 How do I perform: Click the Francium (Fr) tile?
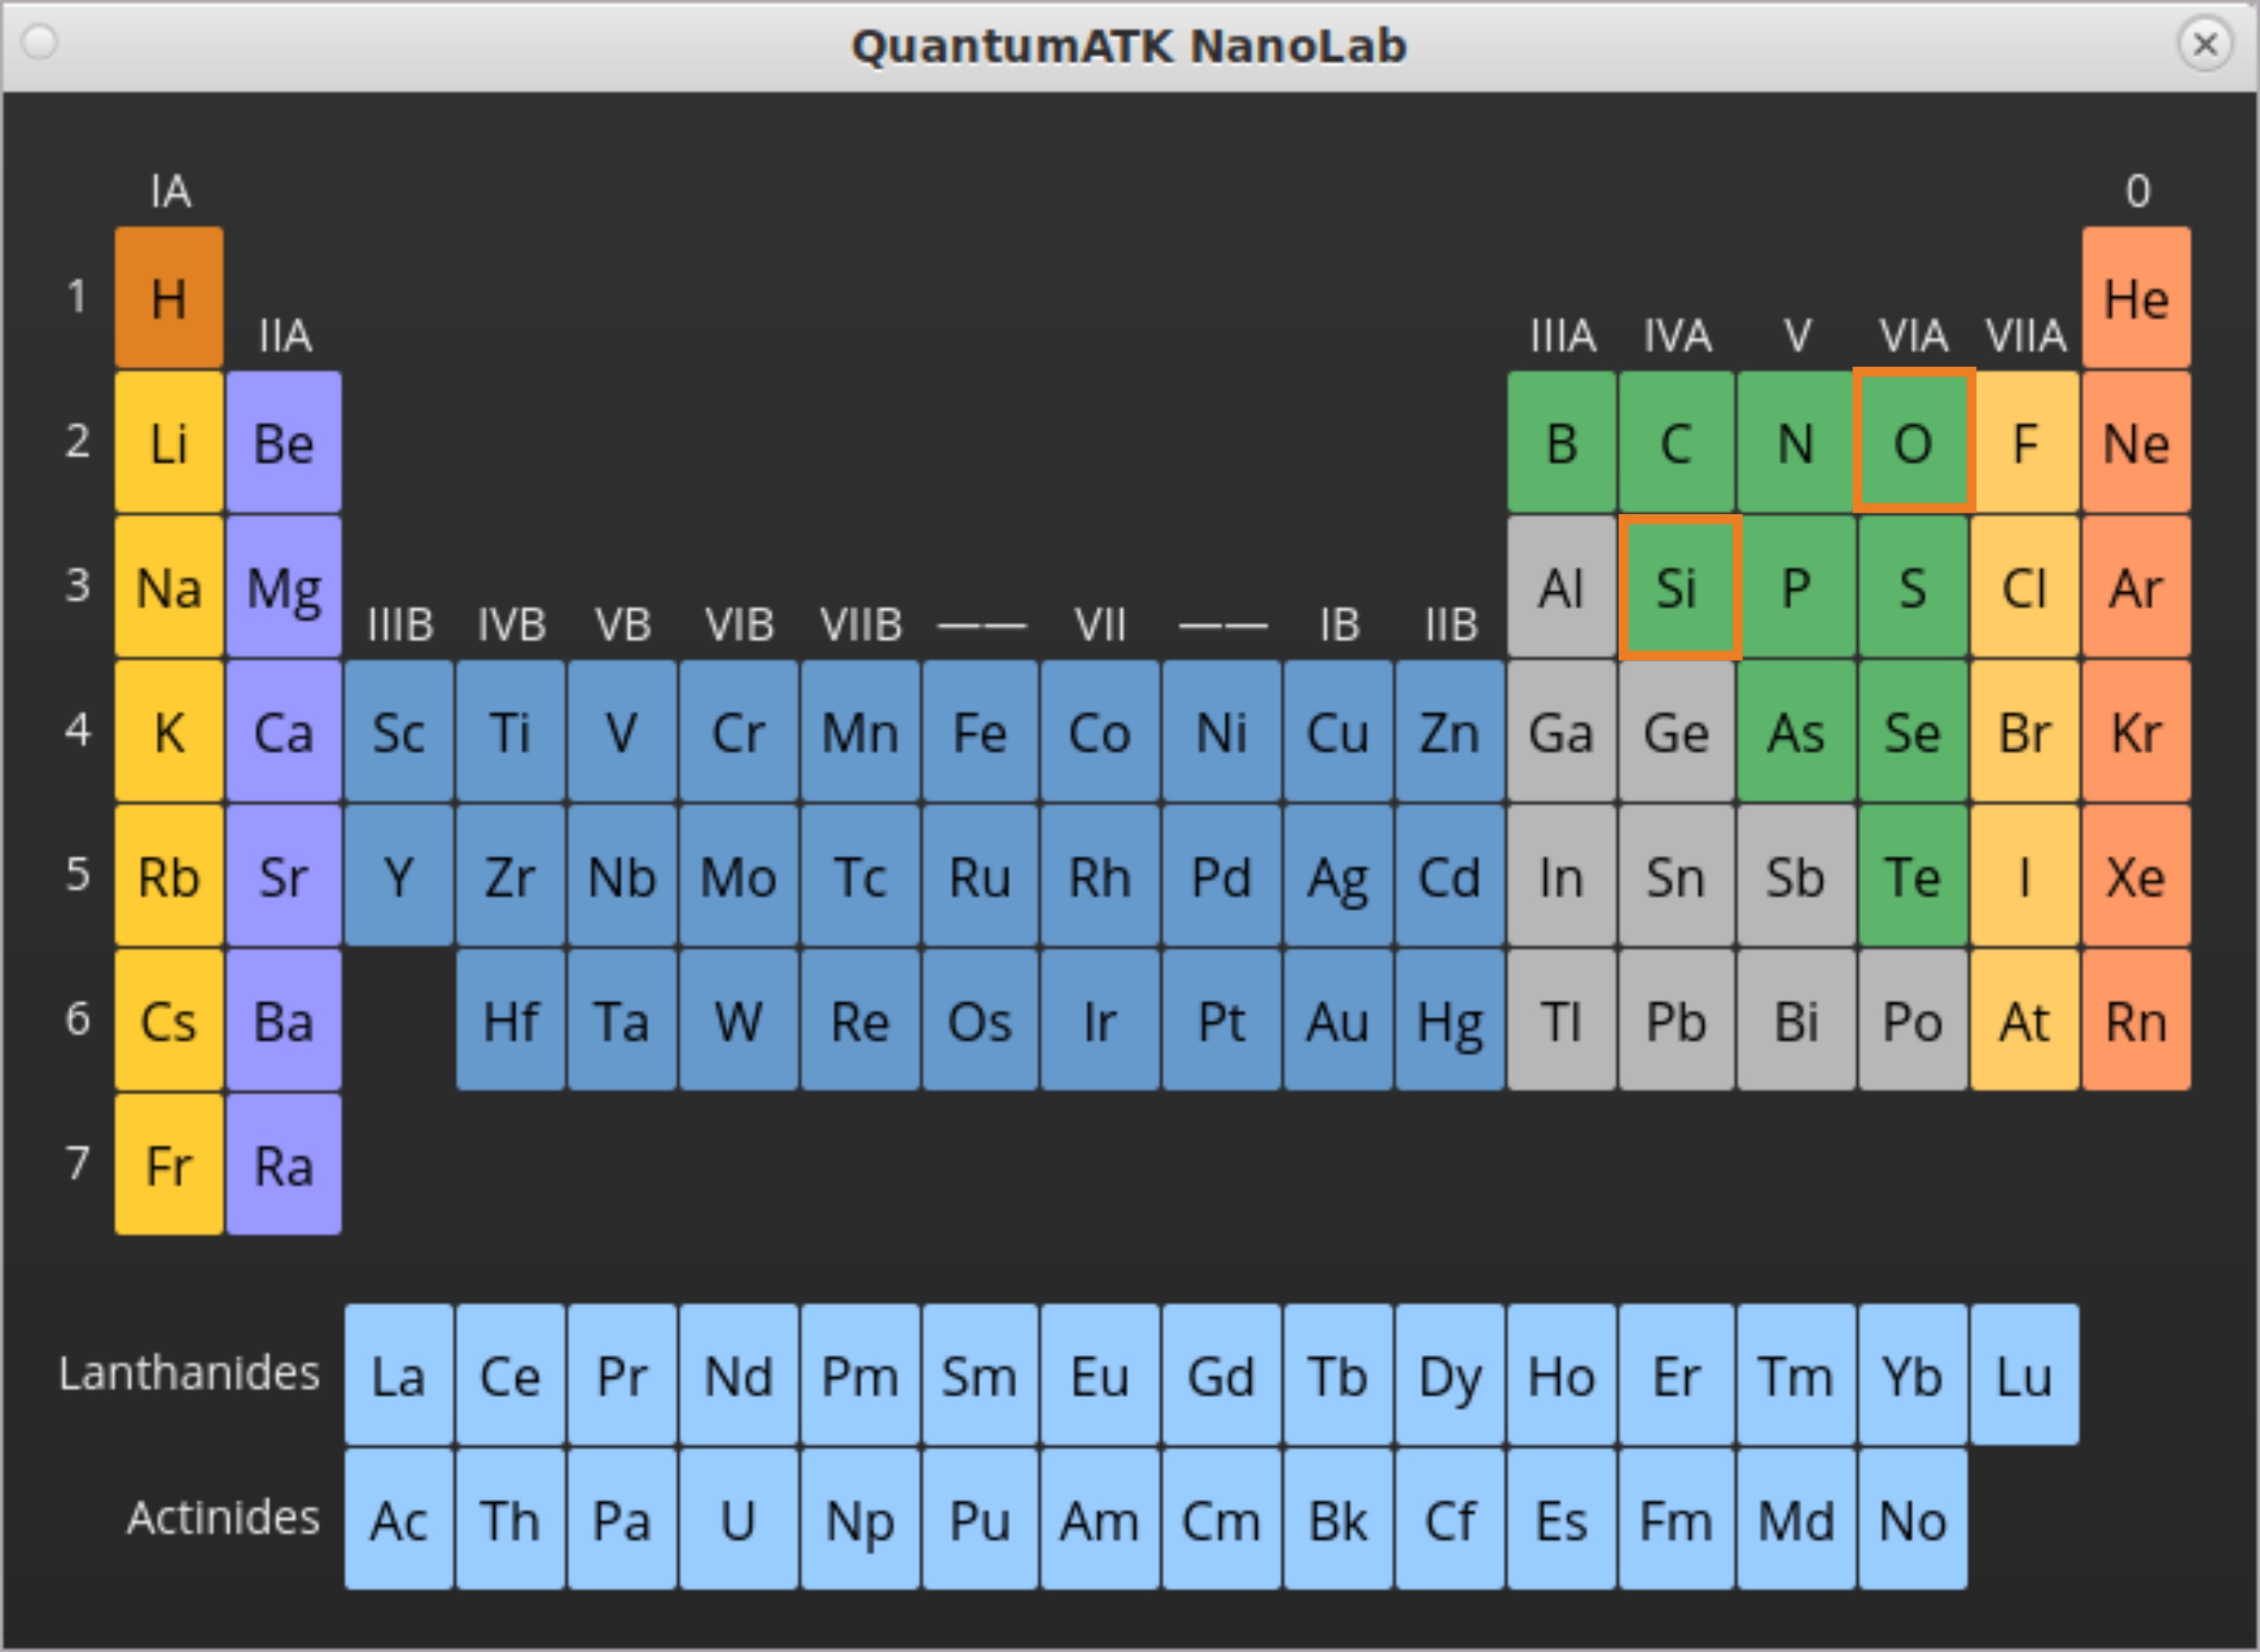(169, 1164)
